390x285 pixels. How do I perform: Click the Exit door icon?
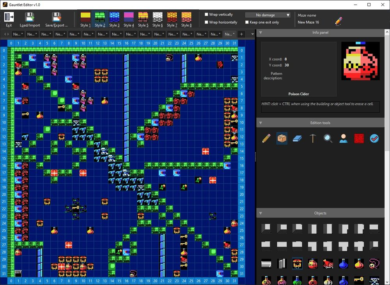tap(9, 17)
